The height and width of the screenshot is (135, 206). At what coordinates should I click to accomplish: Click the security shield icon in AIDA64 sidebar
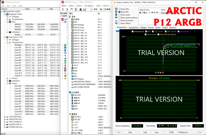pyautogui.click(x=65, y=71)
